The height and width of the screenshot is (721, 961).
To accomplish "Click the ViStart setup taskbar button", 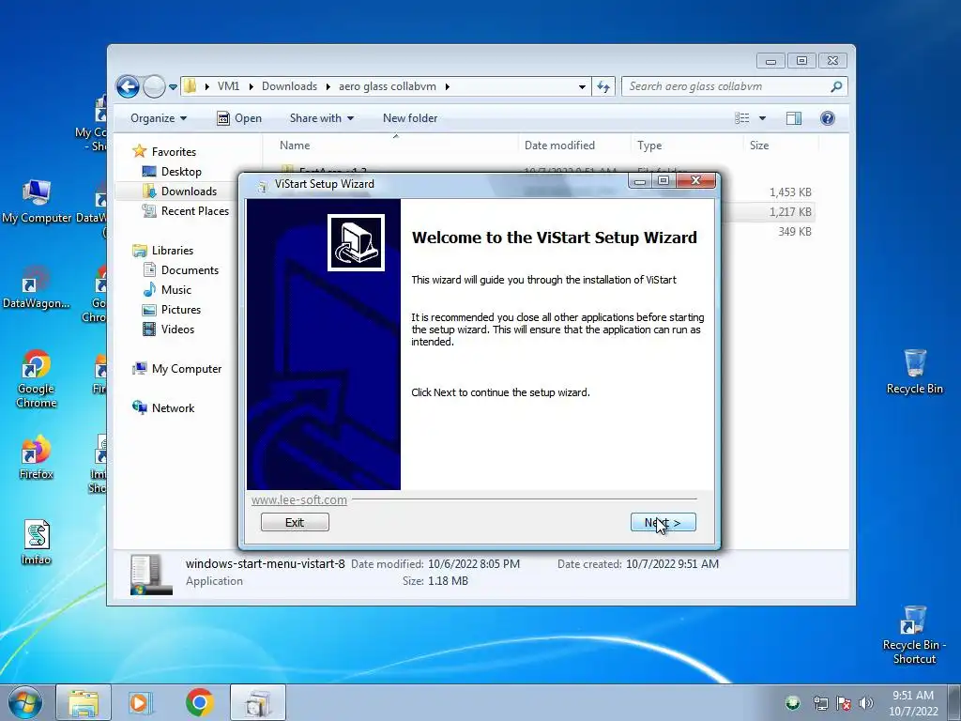I will tap(258, 703).
